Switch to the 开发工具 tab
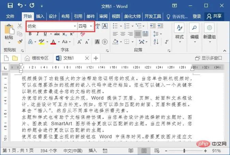 153,16
